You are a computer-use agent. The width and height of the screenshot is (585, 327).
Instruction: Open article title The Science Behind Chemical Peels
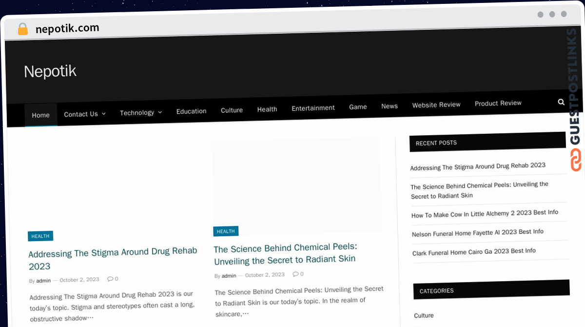click(x=286, y=253)
